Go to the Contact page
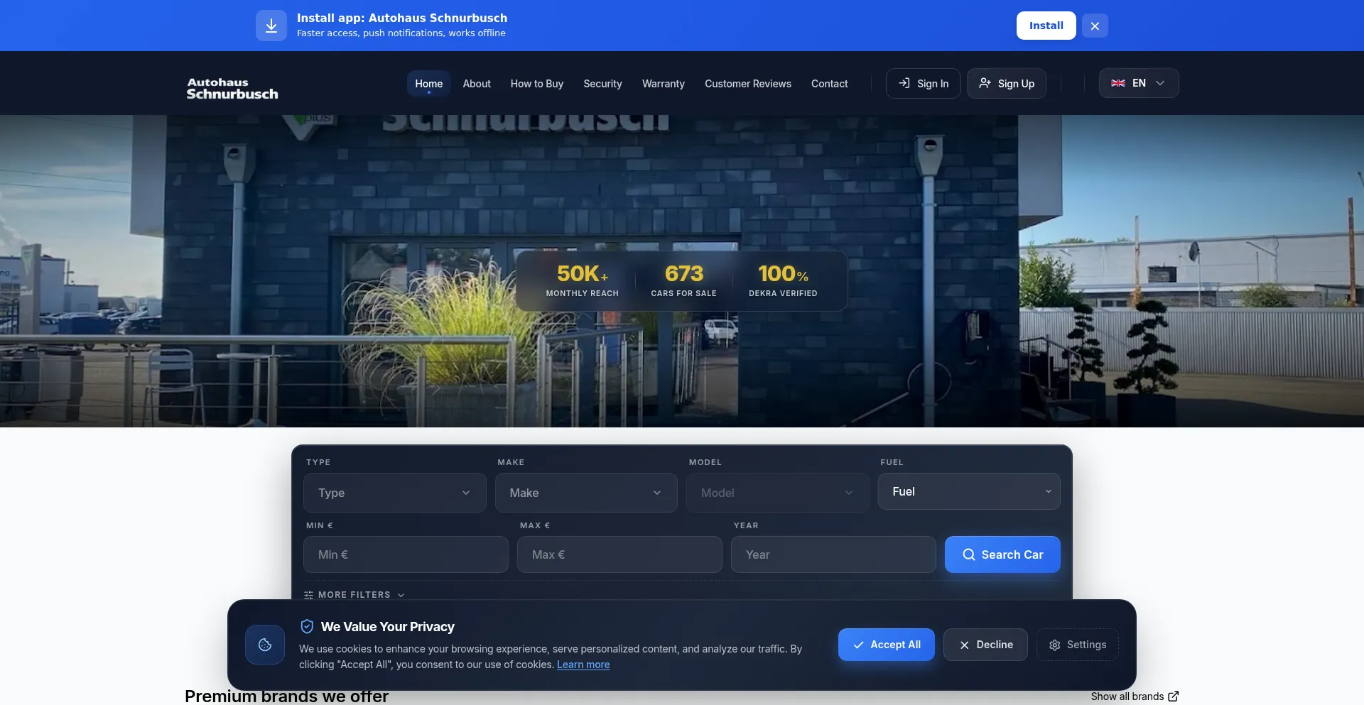 tap(830, 84)
